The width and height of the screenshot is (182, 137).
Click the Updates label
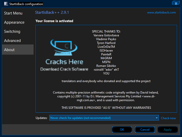tap(41, 118)
